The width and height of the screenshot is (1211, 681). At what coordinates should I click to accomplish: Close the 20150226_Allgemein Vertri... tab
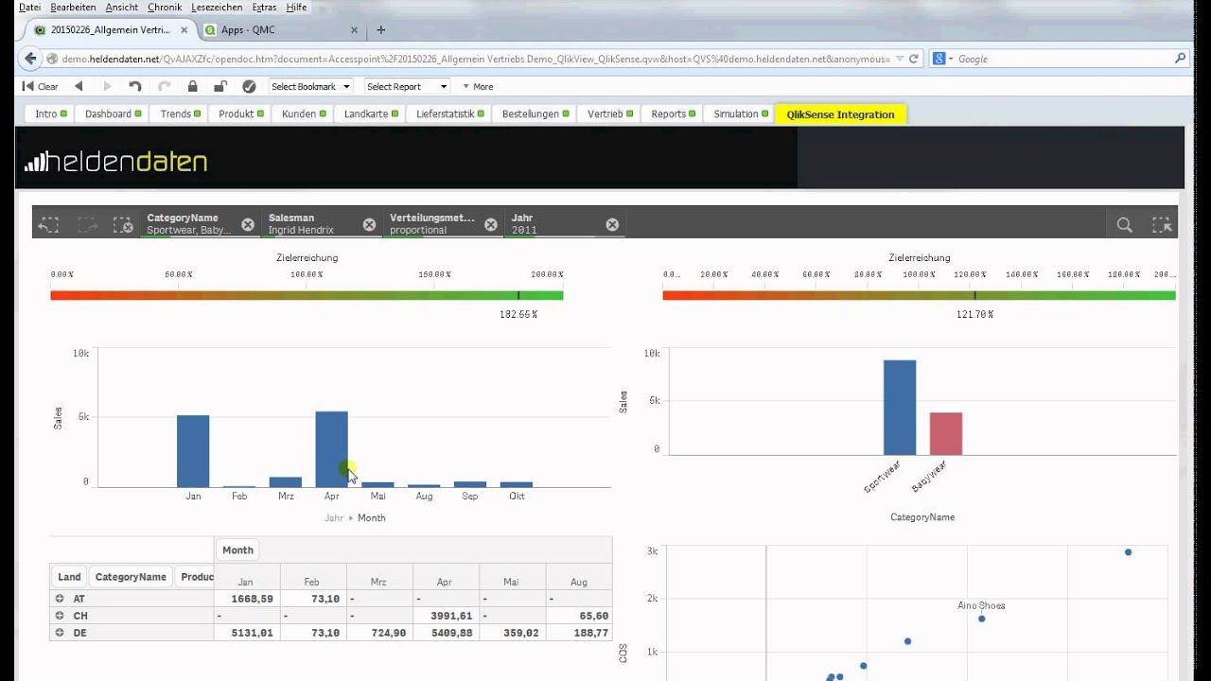coord(184,30)
